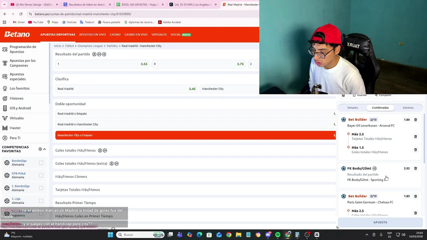The image size is (427, 240).
Task: Switch to the Combinadas bet slip tab
Action: [380, 108]
